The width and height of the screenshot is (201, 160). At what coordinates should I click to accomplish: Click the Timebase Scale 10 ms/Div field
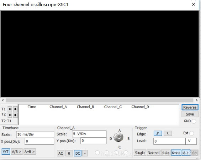coord(35,134)
